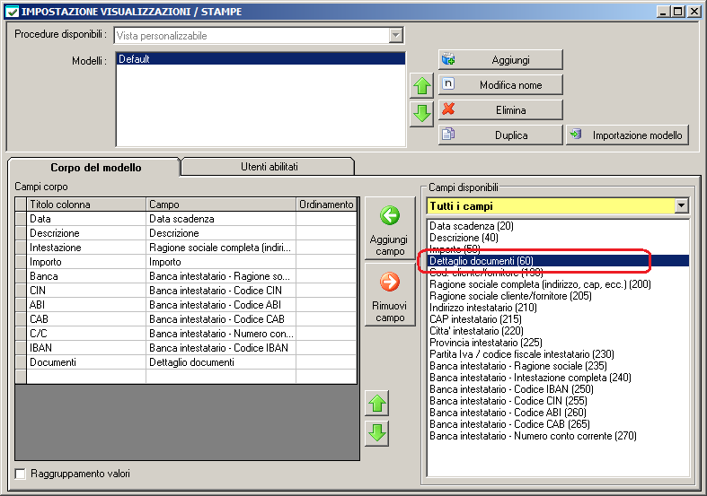Screen dimensions: 707x496
Task: Open the Tutti i campi dropdown
Action: point(681,206)
